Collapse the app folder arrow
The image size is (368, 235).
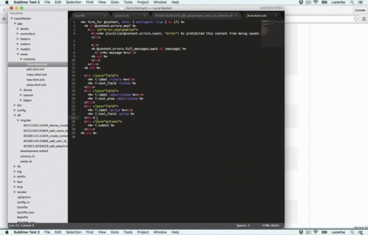point(15,23)
